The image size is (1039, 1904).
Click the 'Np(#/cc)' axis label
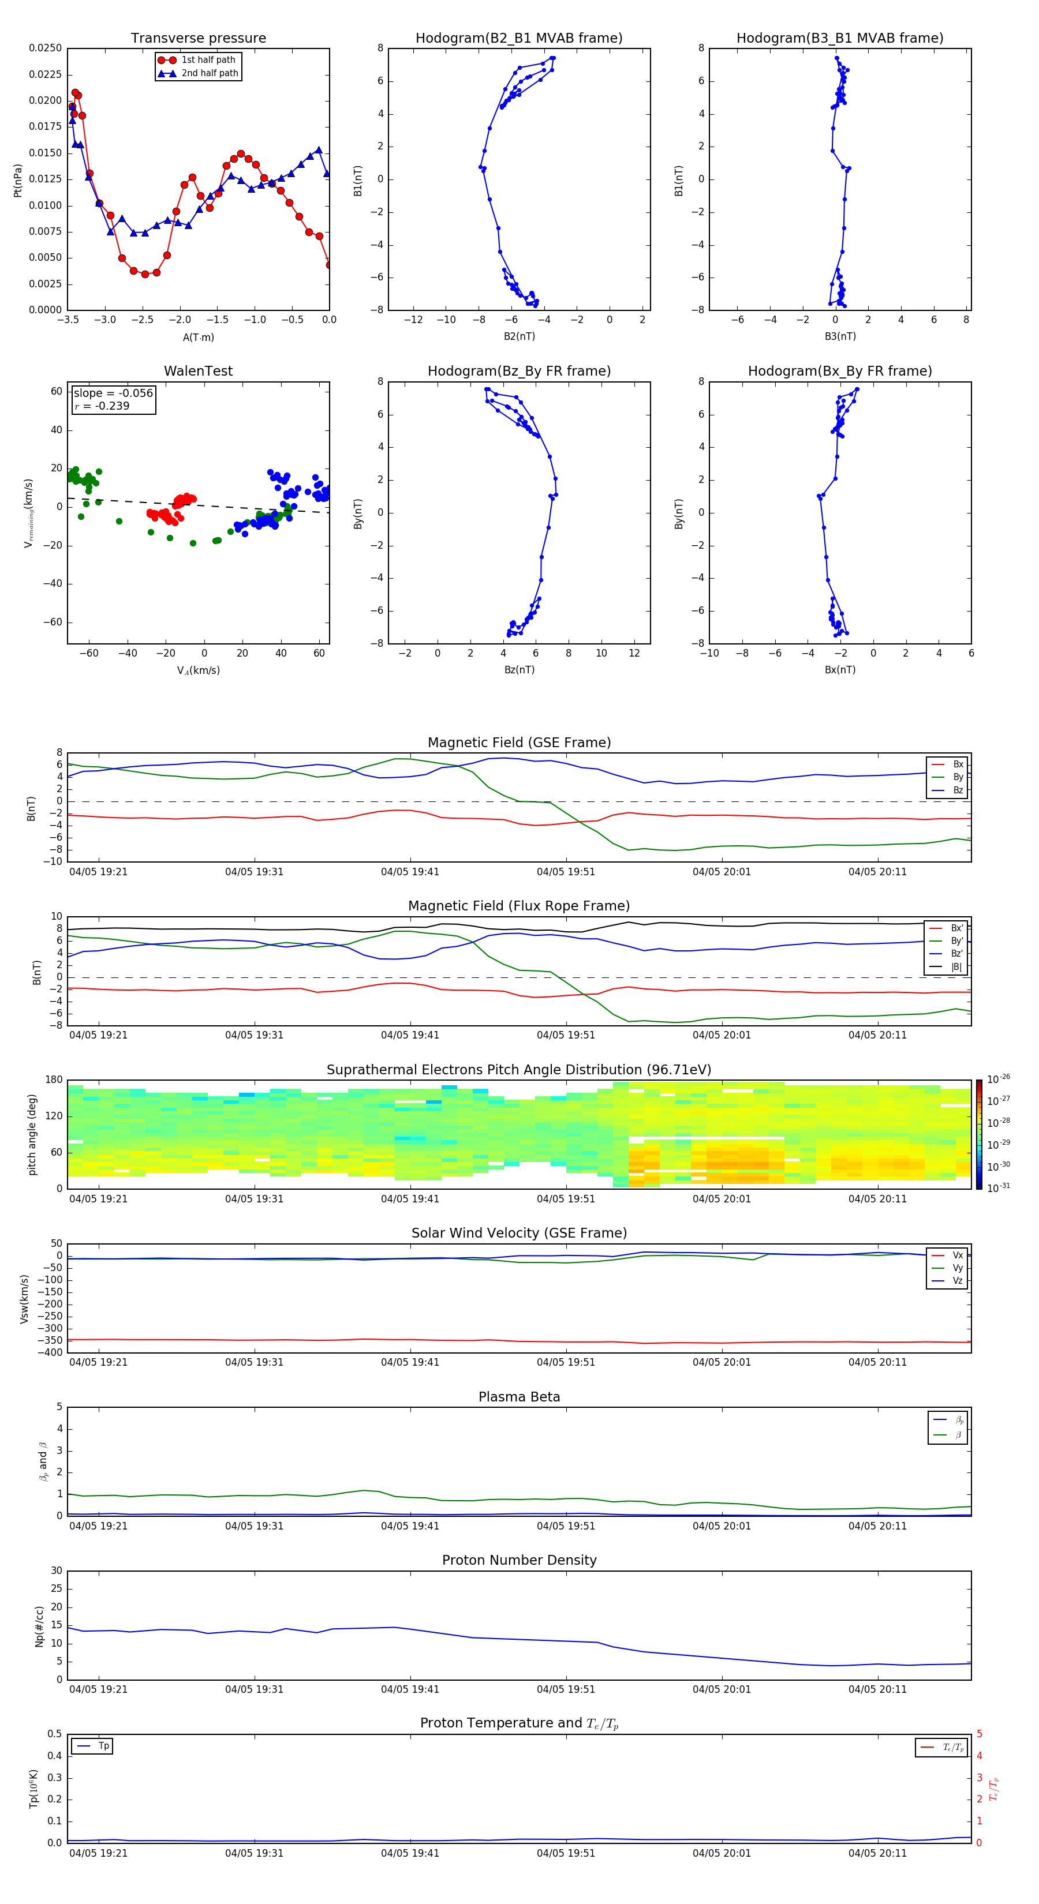(x=39, y=1626)
